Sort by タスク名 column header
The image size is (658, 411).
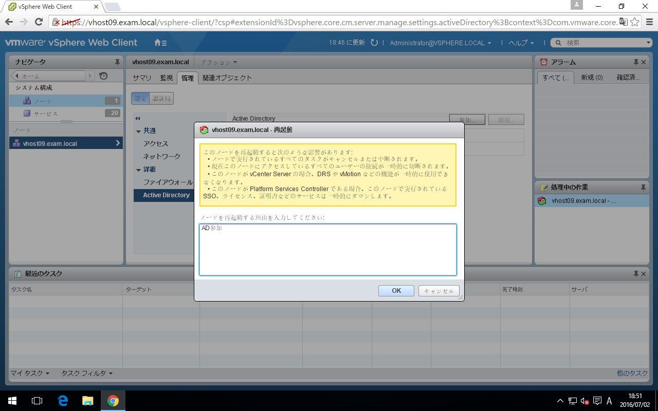point(66,289)
